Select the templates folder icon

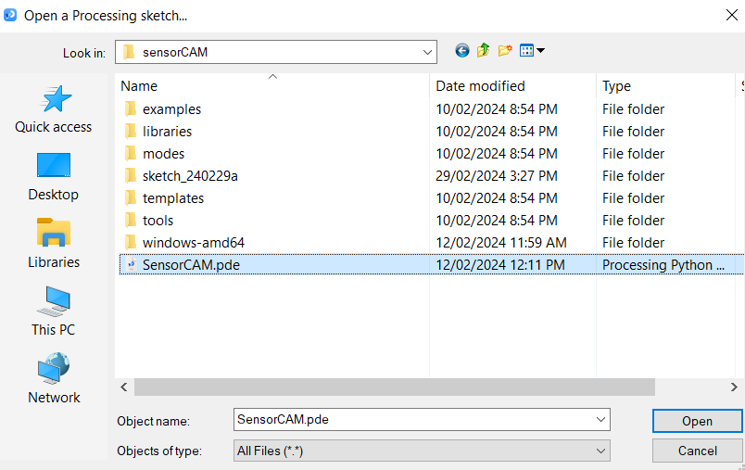point(130,198)
